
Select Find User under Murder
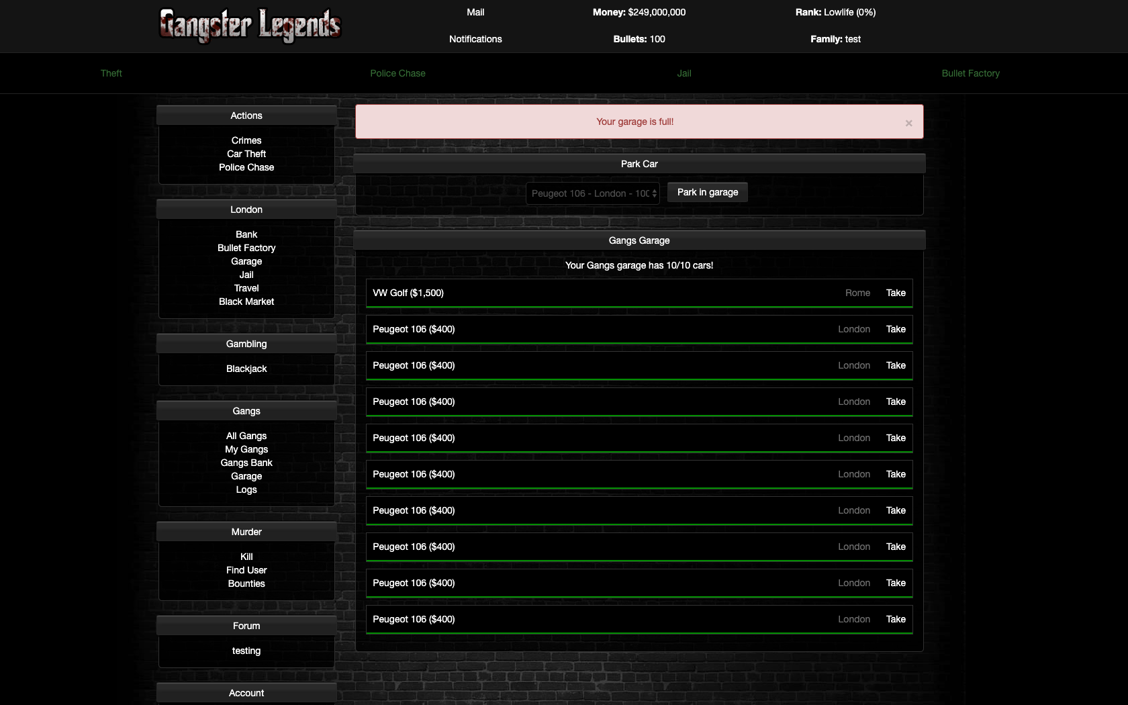tap(246, 570)
